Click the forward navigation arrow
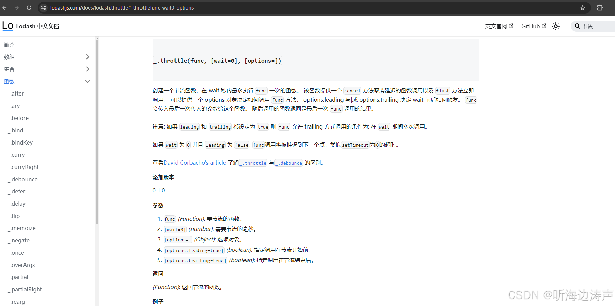 (x=16, y=7)
